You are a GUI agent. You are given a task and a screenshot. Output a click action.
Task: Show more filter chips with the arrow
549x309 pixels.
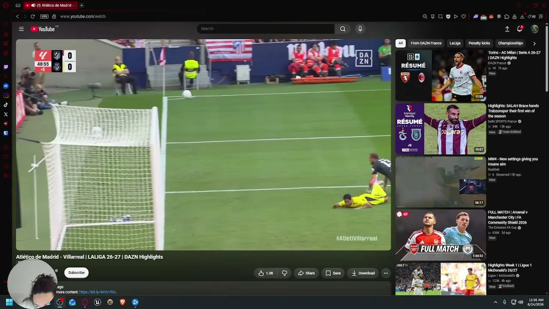pos(534,43)
